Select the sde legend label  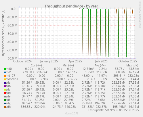click(x=8, y=96)
